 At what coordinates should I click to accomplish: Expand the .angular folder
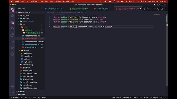[26, 15]
